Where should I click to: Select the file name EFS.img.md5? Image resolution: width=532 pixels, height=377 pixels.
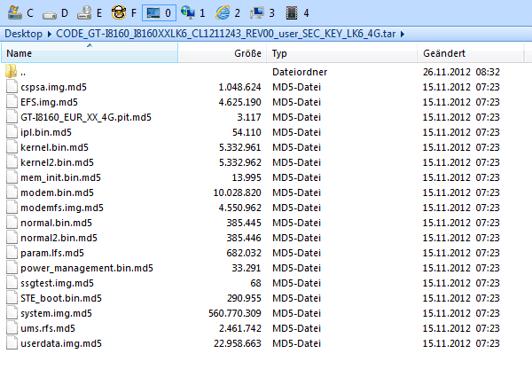(x=49, y=102)
